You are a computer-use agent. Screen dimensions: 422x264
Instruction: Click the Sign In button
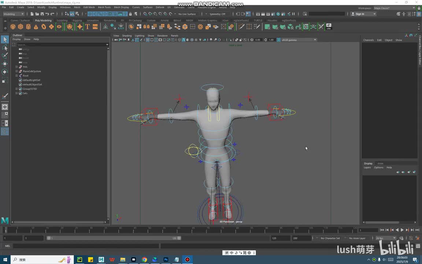pos(360,14)
